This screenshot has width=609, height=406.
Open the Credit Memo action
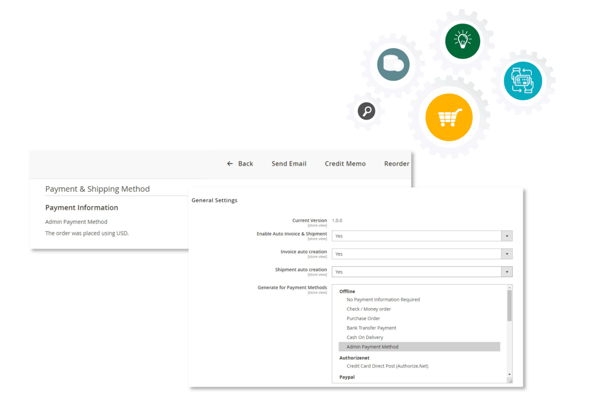[345, 163]
